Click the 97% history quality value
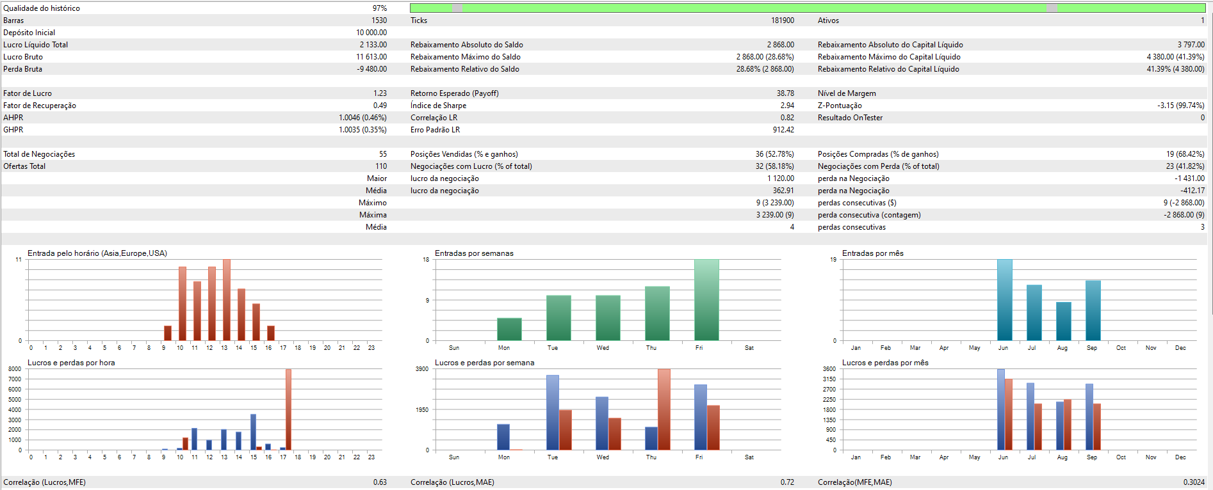1213x490 pixels. (380, 8)
